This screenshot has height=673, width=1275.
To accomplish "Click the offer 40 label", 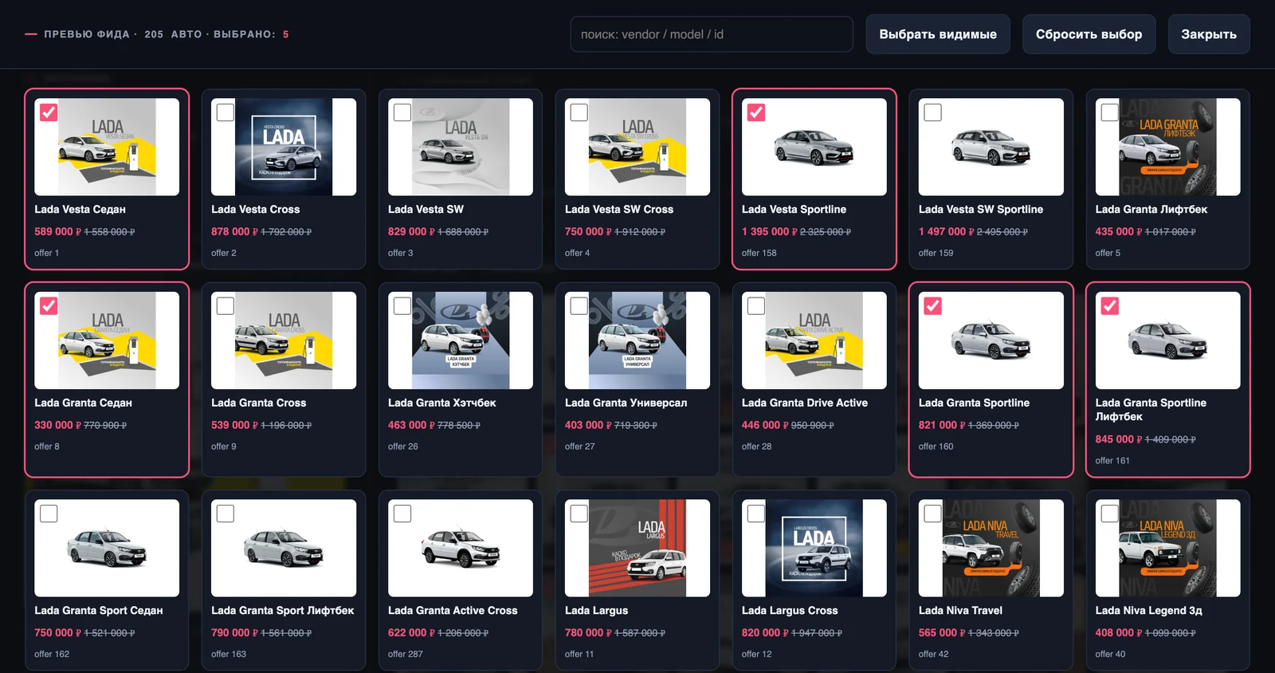I will [1110, 654].
